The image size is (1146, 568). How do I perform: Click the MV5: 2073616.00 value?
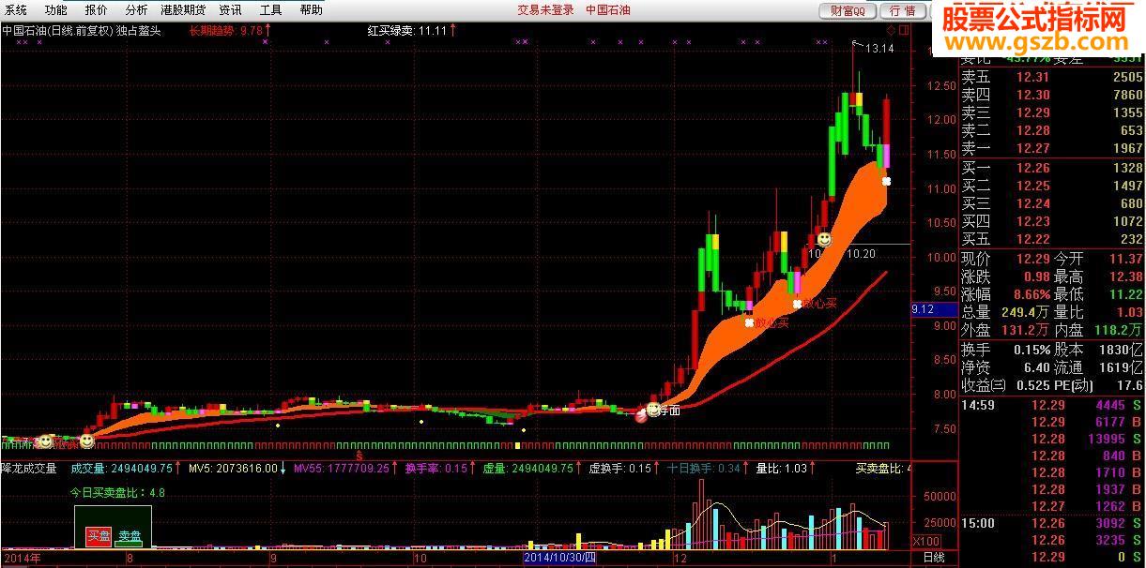pyautogui.click(x=233, y=468)
